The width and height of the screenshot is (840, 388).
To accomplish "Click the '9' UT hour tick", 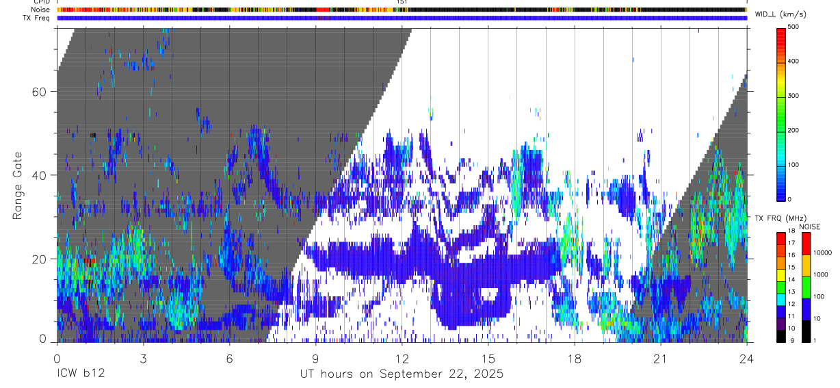I will point(315,359).
